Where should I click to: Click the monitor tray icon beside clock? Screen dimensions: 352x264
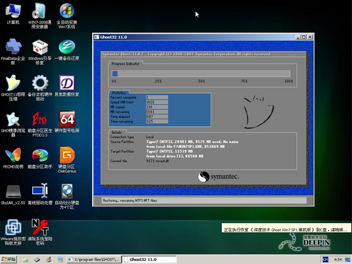coord(348,260)
